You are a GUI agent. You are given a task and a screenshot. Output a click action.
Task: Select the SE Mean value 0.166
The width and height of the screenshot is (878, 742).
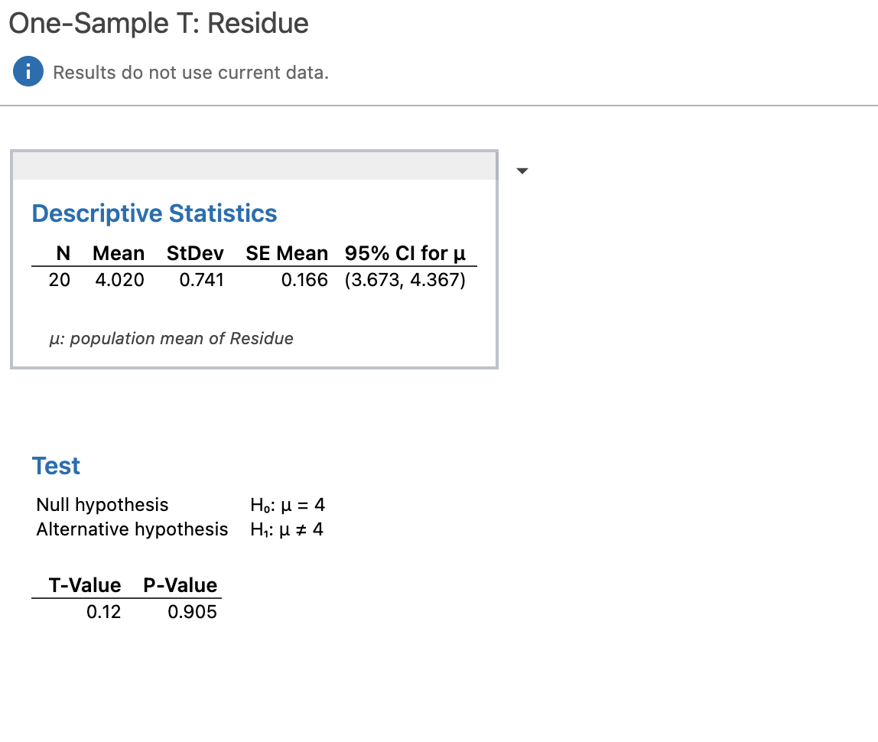tap(304, 280)
